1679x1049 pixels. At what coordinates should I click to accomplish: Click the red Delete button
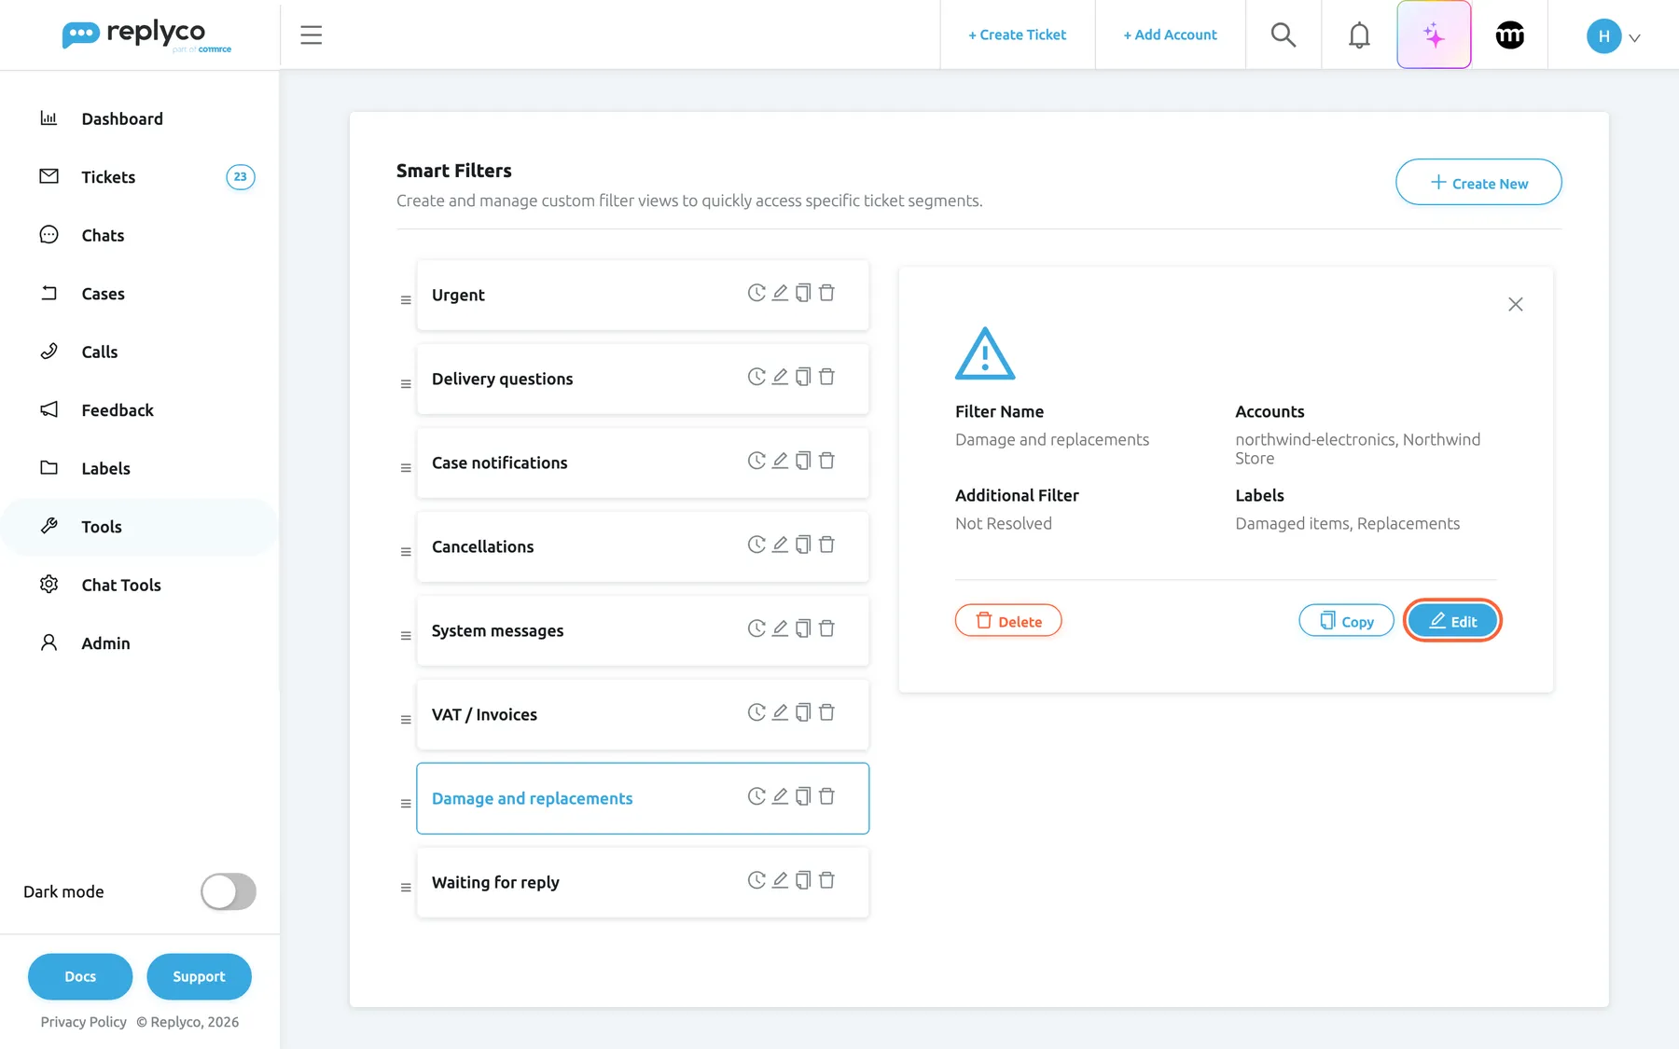pyautogui.click(x=1008, y=621)
